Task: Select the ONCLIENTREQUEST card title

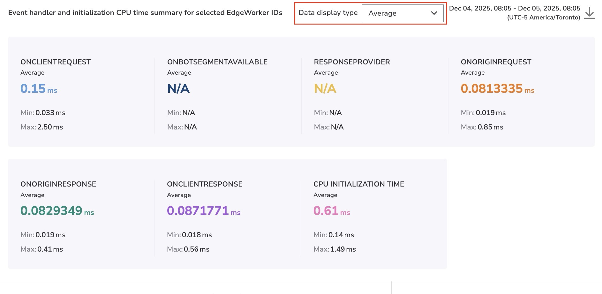Action: (x=56, y=62)
